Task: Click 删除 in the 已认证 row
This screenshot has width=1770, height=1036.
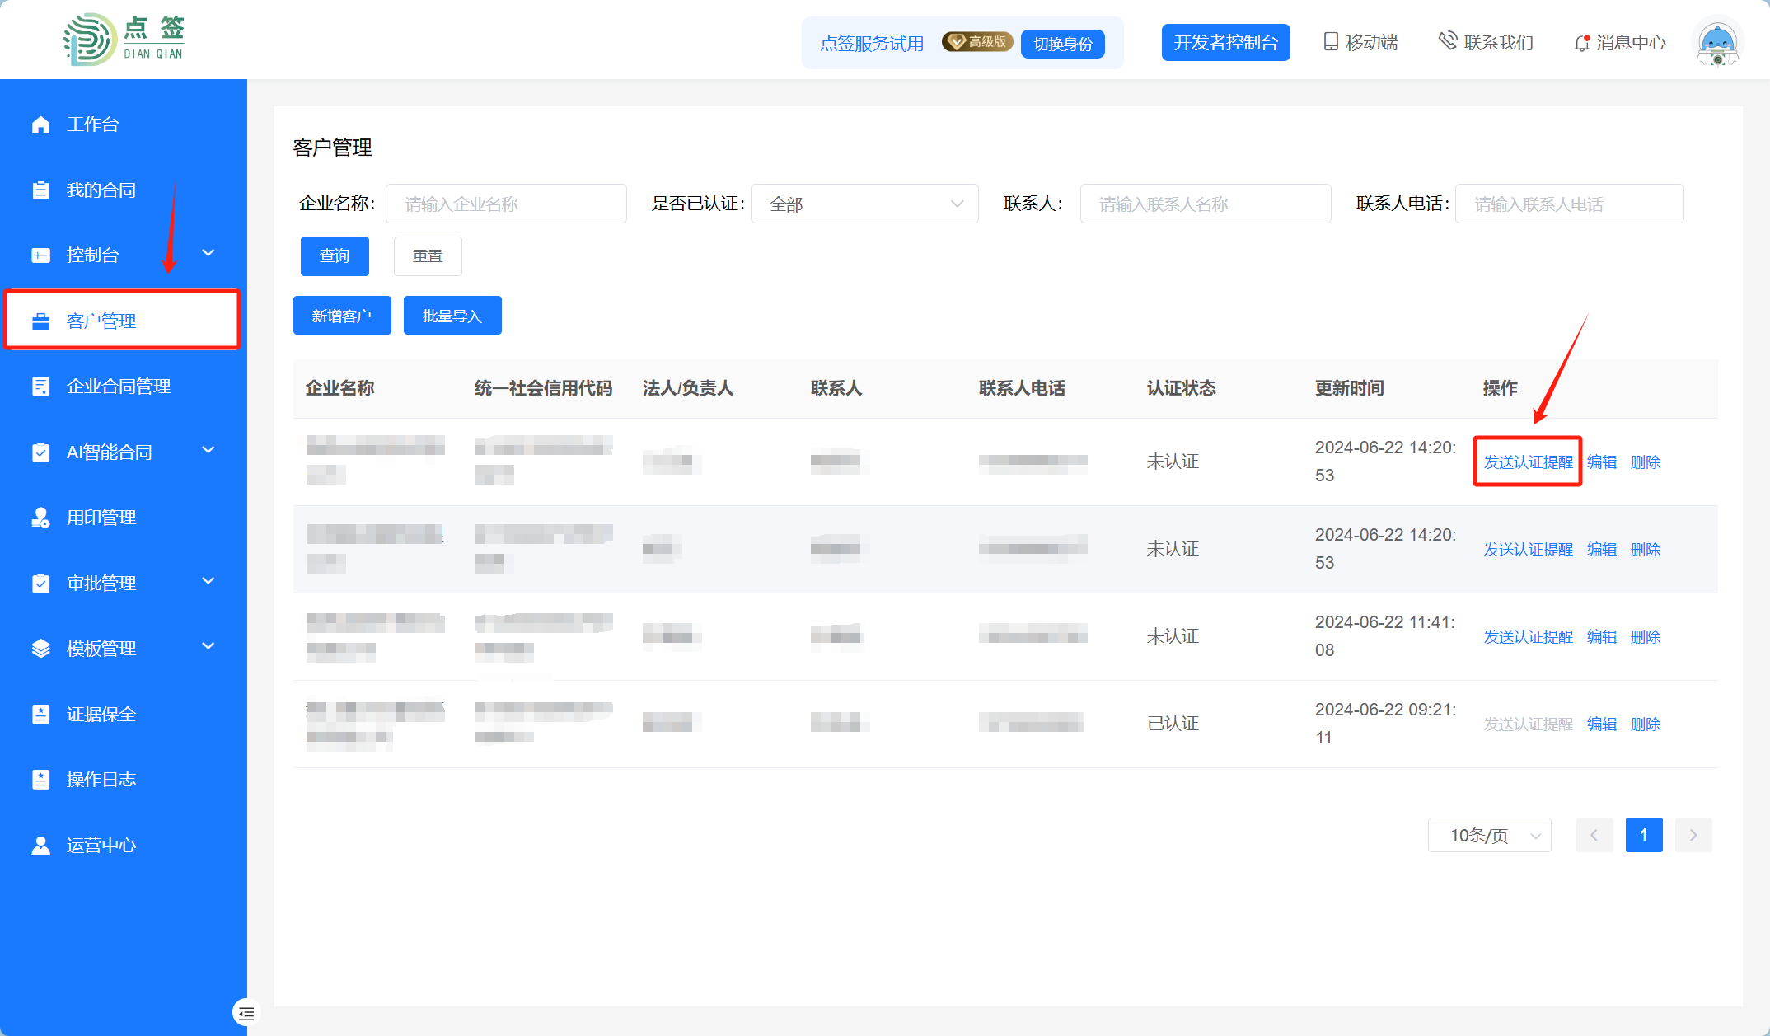Action: tap(1646, 724)
